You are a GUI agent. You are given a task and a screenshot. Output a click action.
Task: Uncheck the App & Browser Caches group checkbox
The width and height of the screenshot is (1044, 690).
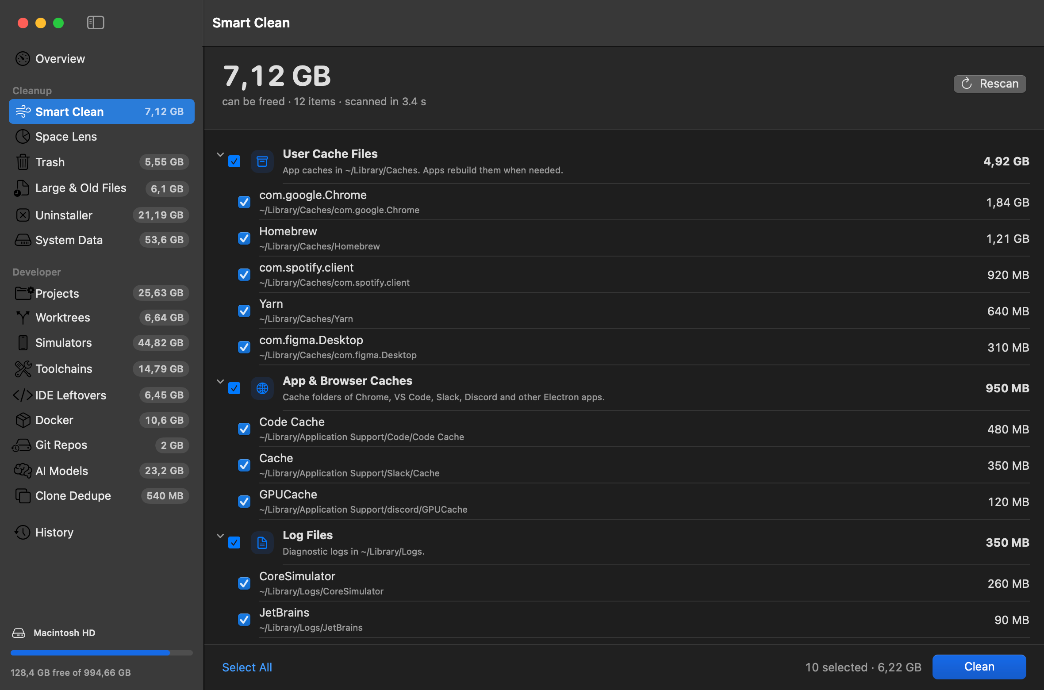tap(234, 388)
